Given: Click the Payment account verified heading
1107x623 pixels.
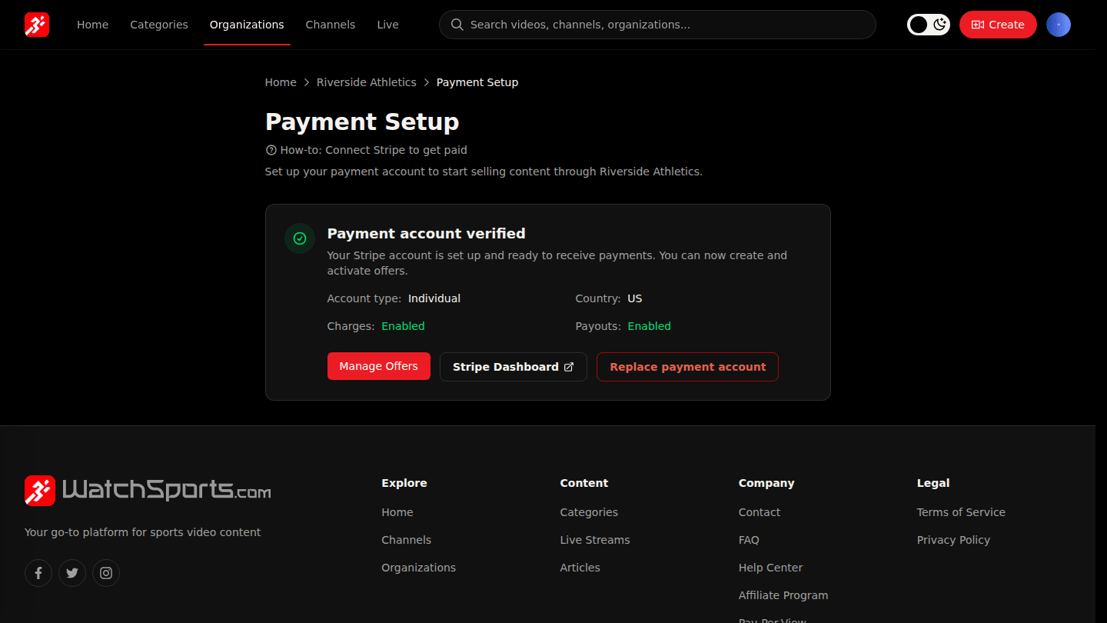Looking at the screenshot, I should coord(427,233).
